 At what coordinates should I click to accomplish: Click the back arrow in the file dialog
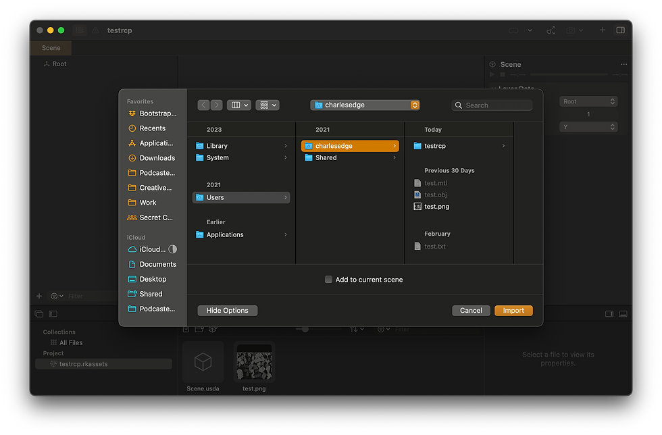click(x=203, y=105)
